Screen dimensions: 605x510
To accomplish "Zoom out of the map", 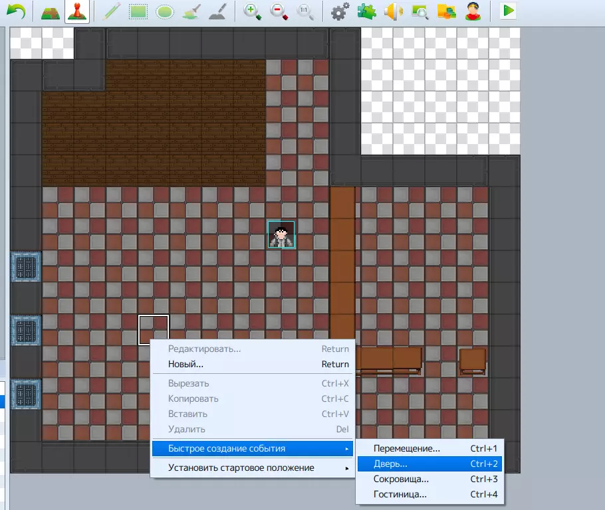I will click(279, 11).
